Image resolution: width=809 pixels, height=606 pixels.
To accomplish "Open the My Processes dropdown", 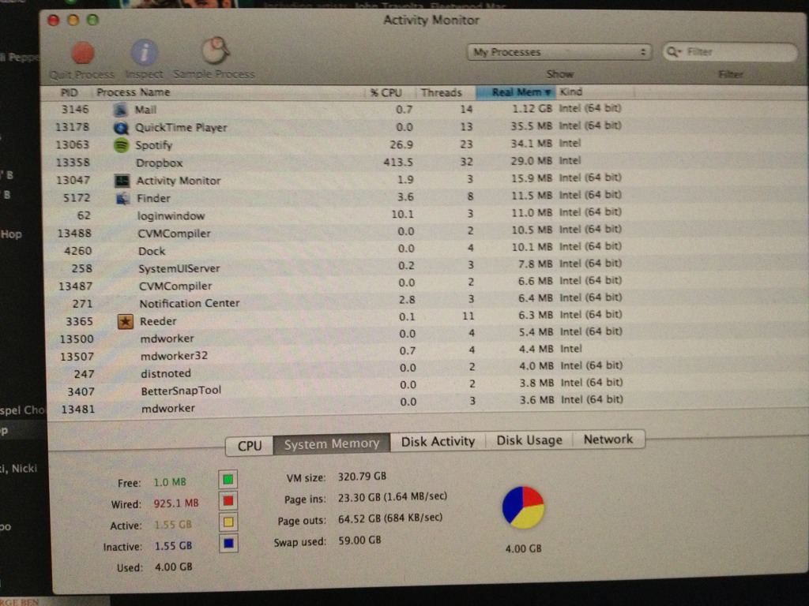I will click(x=559, y=52).
